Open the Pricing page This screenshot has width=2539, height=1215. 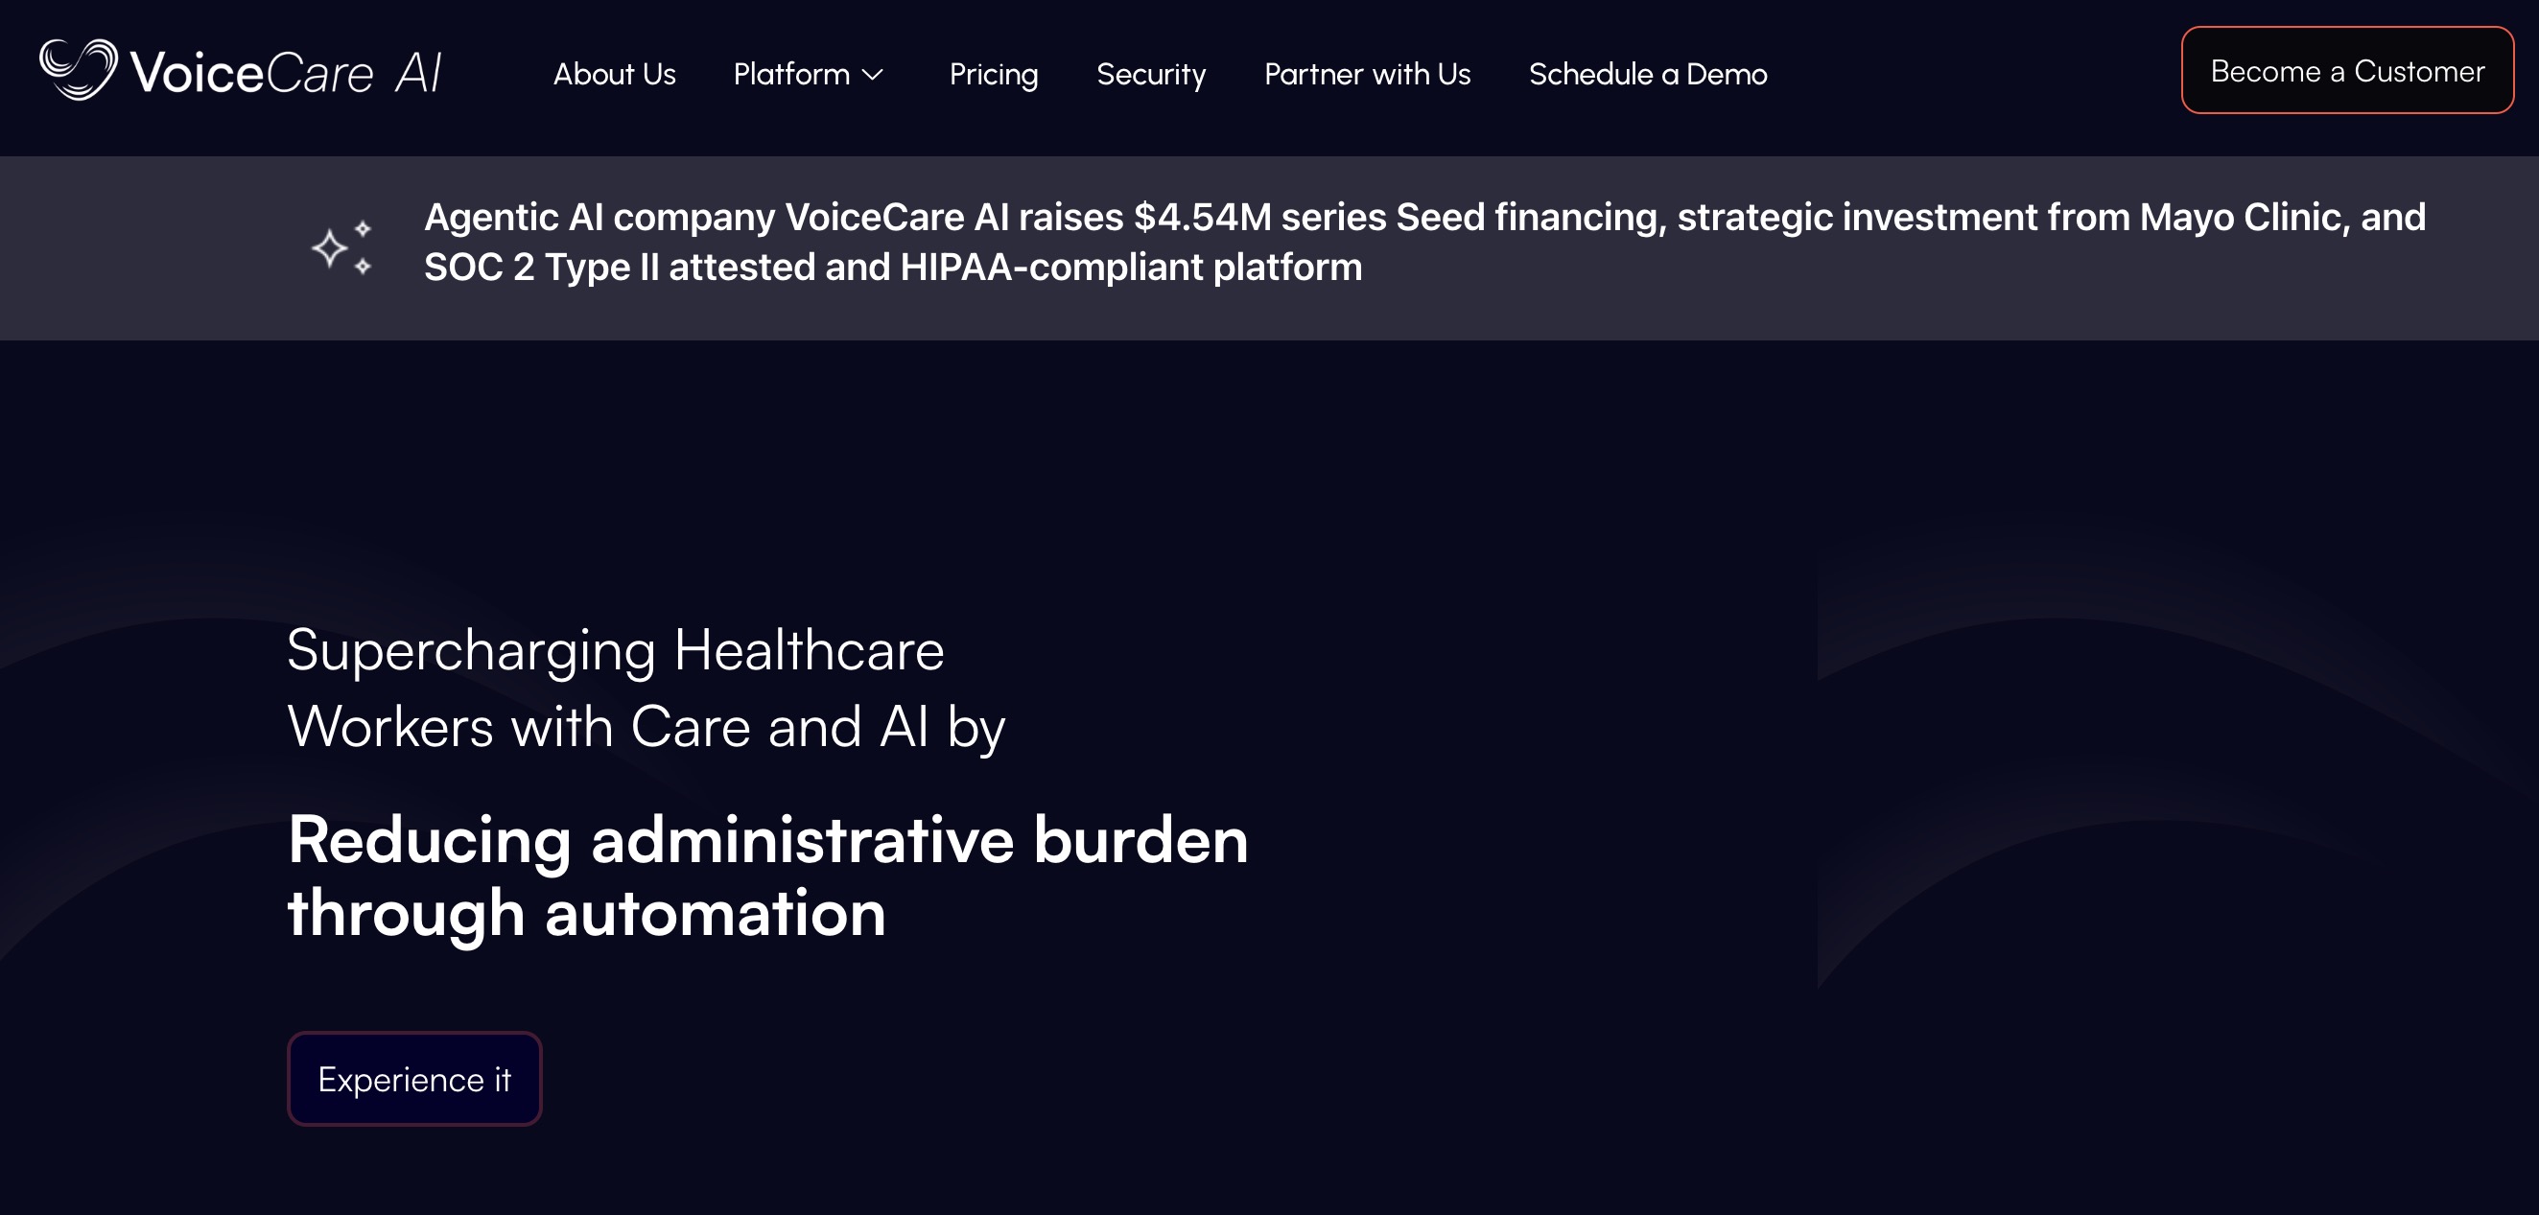coord(993,75)
